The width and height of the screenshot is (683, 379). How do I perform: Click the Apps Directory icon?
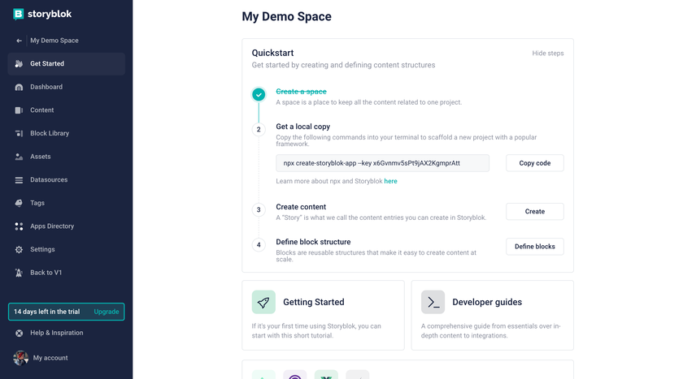(x=19, y=226)
